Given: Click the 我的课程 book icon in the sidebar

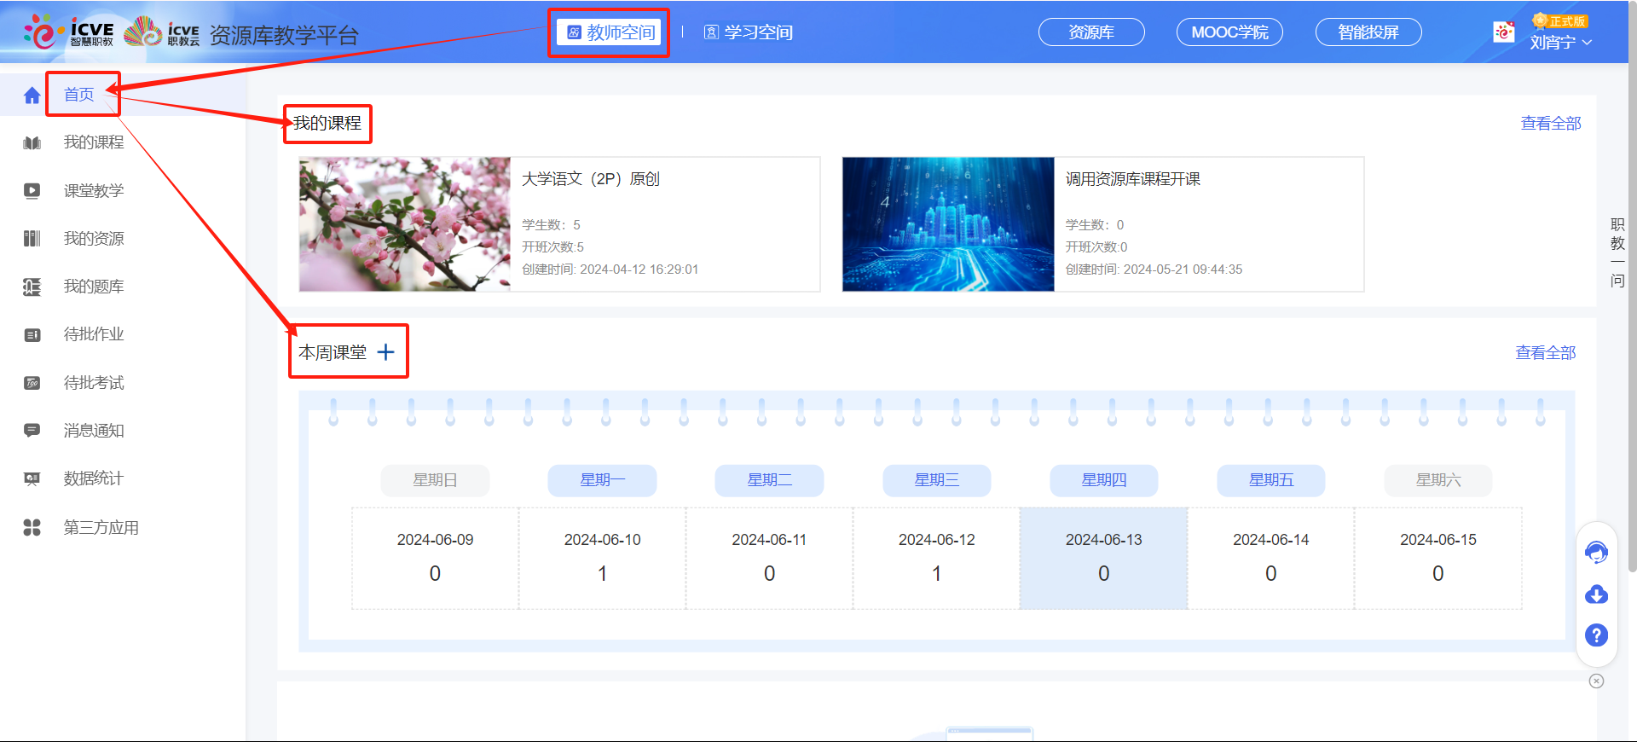Looking at the screenshot, I should [32, 142].
